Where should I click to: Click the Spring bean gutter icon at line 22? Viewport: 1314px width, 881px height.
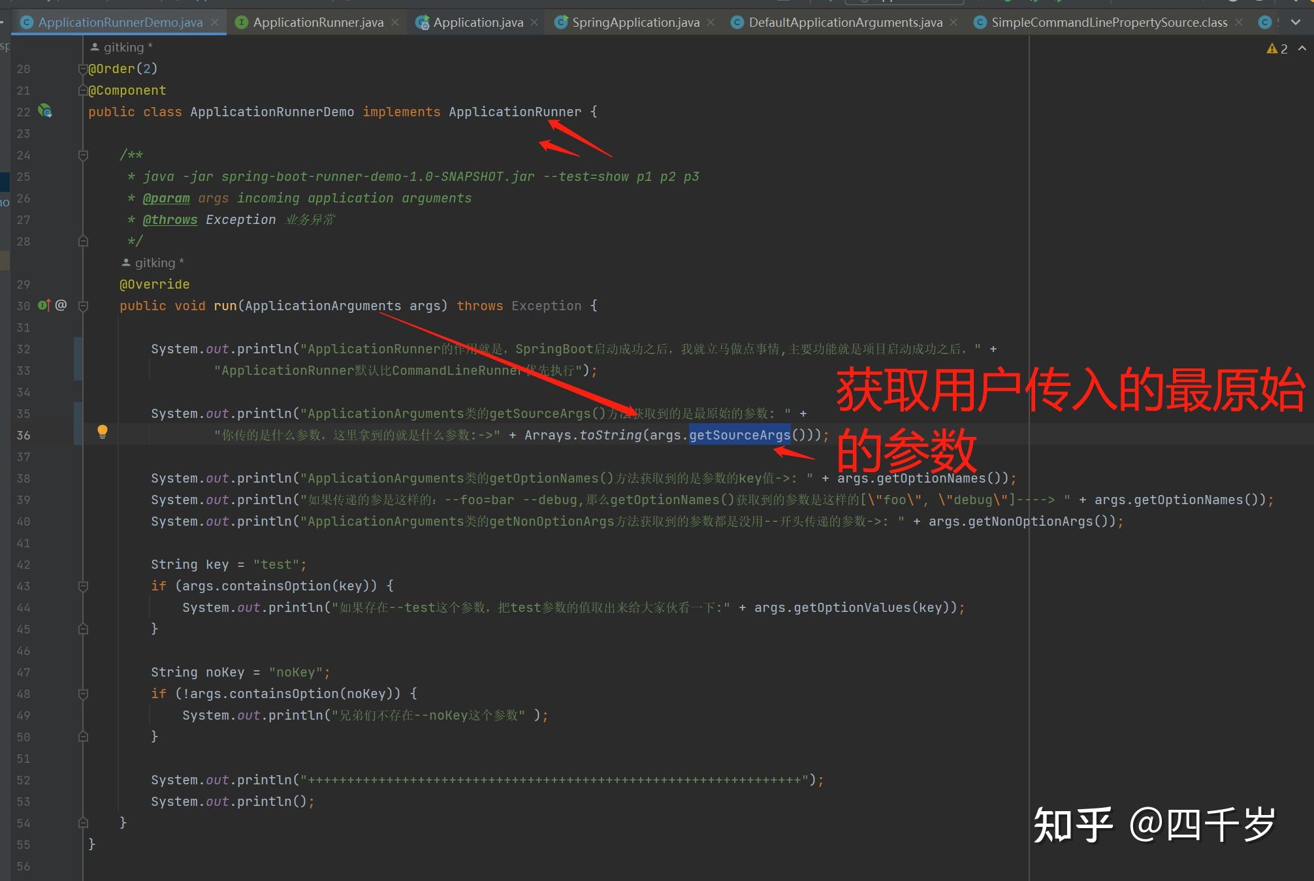(x=44, y=111)
